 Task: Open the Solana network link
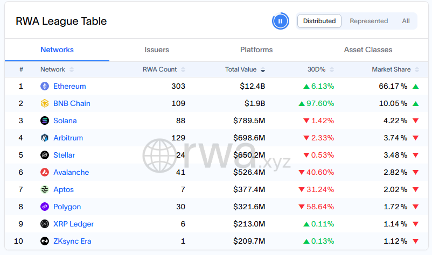pyautogui.click(x=65, y=121)
